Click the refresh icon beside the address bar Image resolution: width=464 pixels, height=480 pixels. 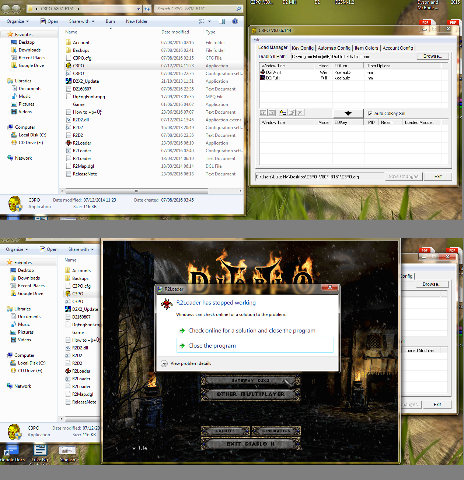point(147,9)
